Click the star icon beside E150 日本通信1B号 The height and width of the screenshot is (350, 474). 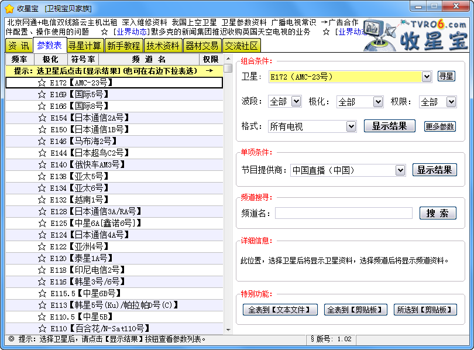click(x=42, y=129)
